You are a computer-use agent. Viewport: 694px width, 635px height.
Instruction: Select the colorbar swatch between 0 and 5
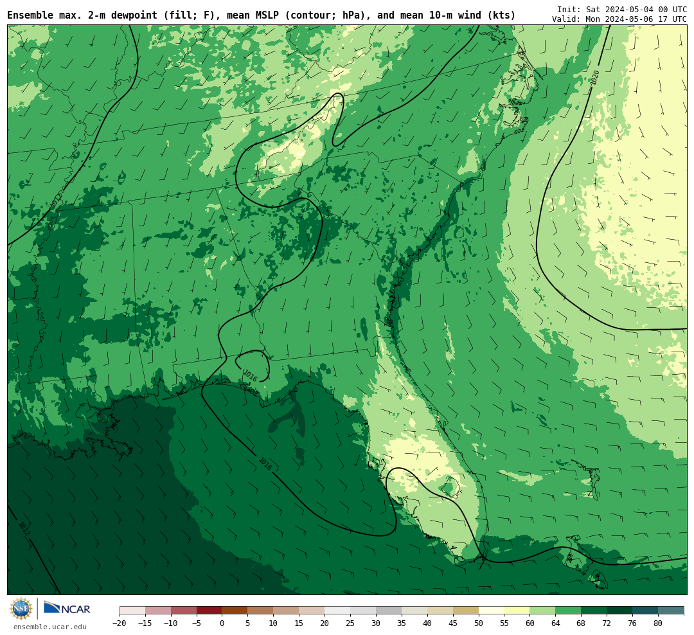[x=235, y=611]
